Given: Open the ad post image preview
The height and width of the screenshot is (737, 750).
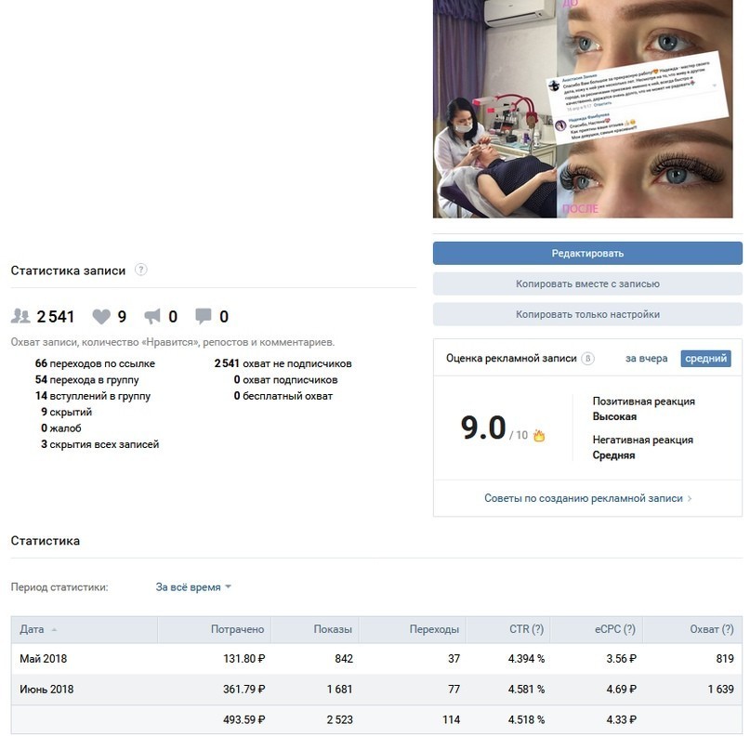Looking at the screenshot, I should [x=583, y=109].
